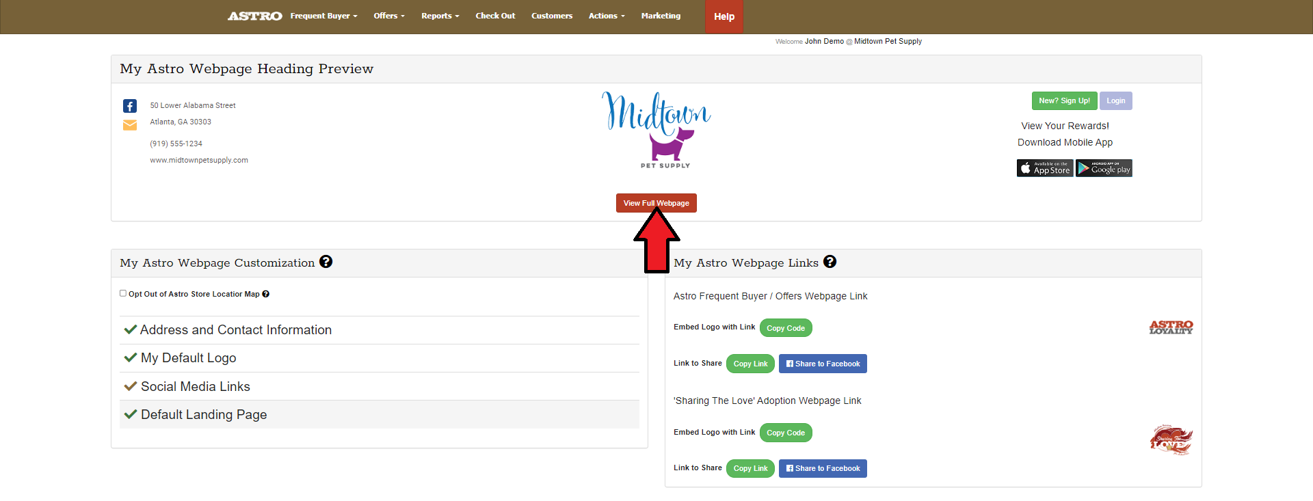Expand the Social Media Links section
The height and width of the screenshot is (501, 1313).
195,387
